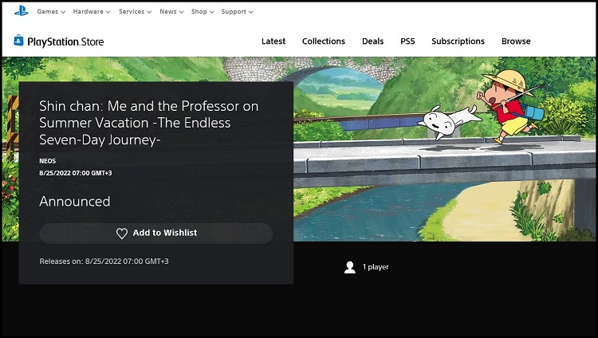This screenshot has height=338, width=598.
Task: Click the Shin chan game title heading
Action: pyautogui.click(x=148, y=122)
